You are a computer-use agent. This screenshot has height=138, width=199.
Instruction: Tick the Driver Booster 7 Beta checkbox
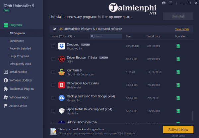pos(53,59)
